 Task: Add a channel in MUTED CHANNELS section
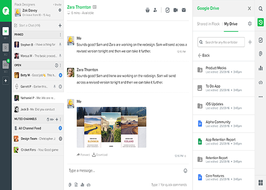(57, 120)
